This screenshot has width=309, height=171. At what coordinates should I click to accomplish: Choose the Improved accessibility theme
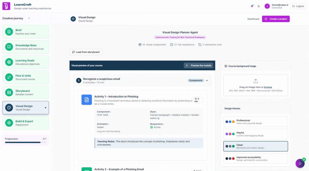(x=255, y=159)
